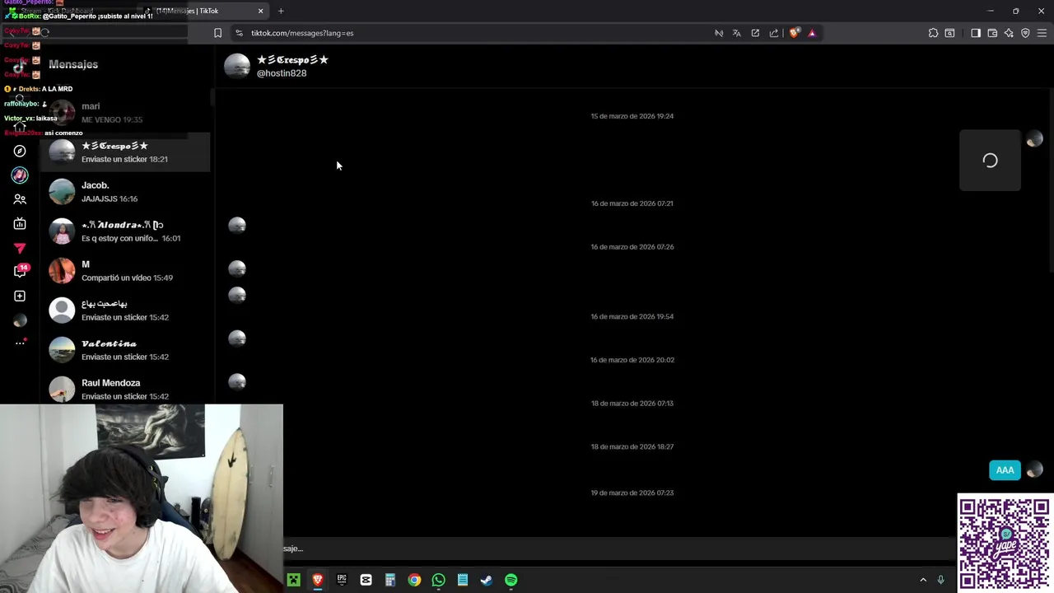Open Brave Wallet icon in toolbar
Screen dimensions: 1054x593
click(992, 33)
